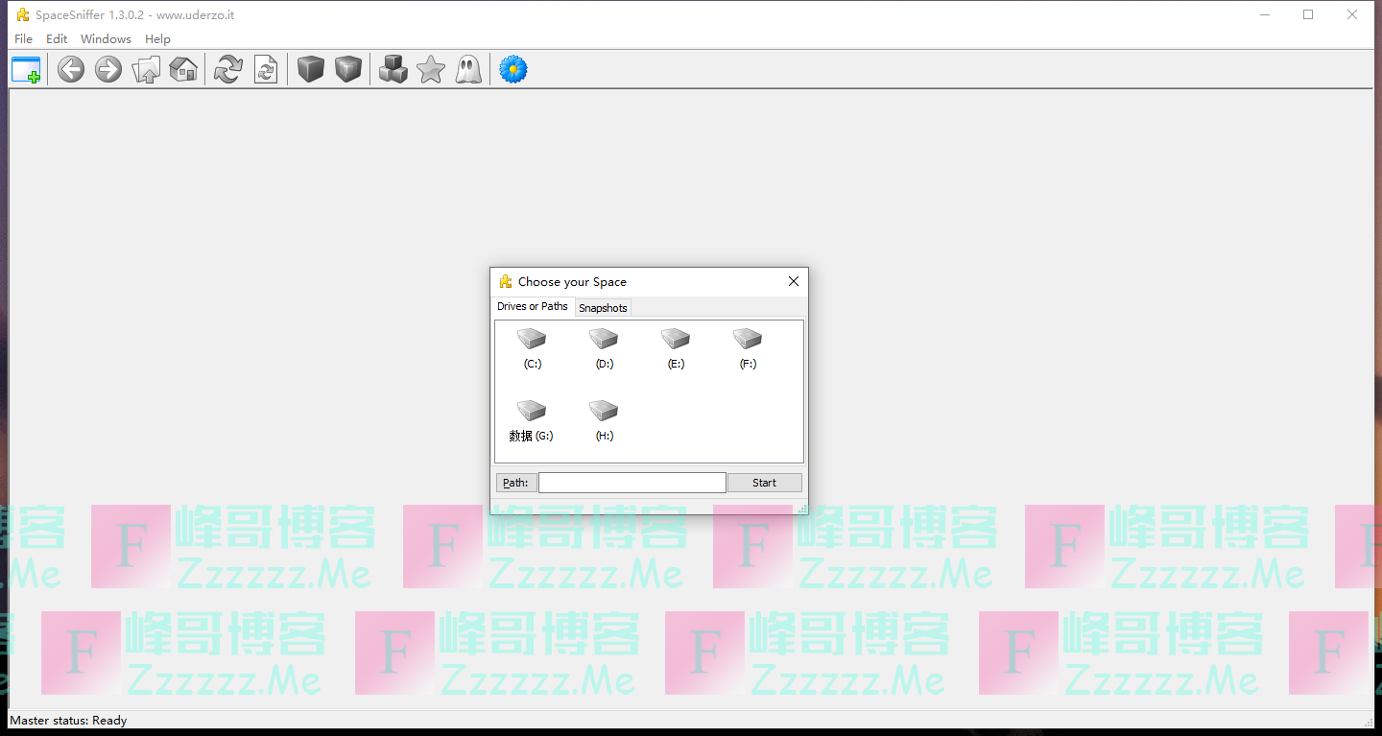Open the Windows menu

tap(106, 39)
